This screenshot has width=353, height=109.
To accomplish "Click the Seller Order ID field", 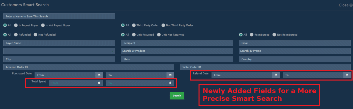I will [265, 67].
